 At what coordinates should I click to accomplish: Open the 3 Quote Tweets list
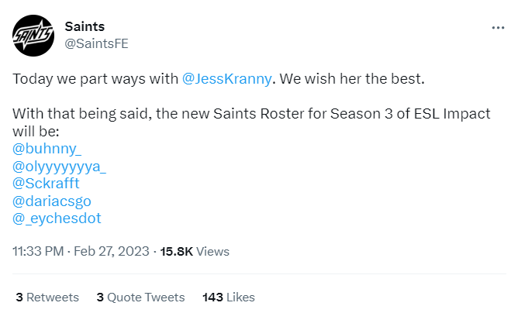point(140,297)
